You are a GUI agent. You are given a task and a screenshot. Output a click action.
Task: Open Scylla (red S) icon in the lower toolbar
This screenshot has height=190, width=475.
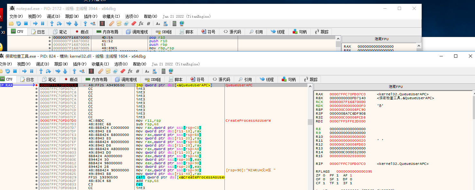[x=91, y=71]
